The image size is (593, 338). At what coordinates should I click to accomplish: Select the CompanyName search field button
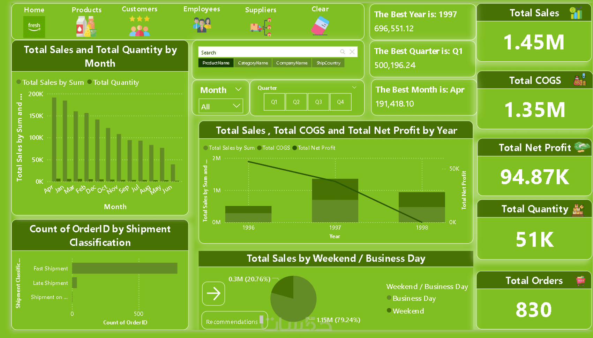[292, 63]
